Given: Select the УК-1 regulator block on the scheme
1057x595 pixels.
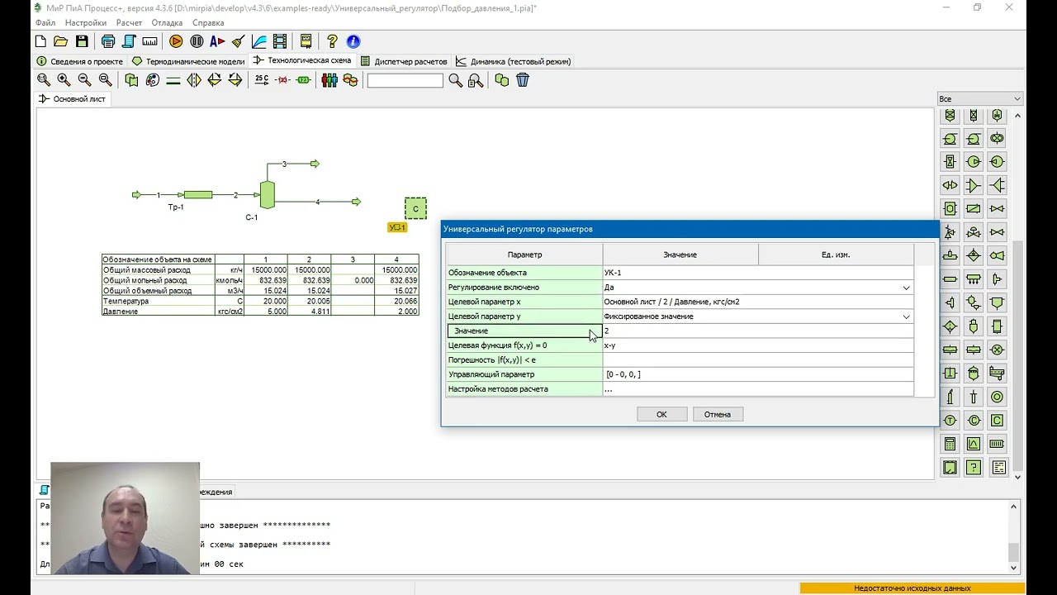Looking at the screenshot, I should point(415,208).
